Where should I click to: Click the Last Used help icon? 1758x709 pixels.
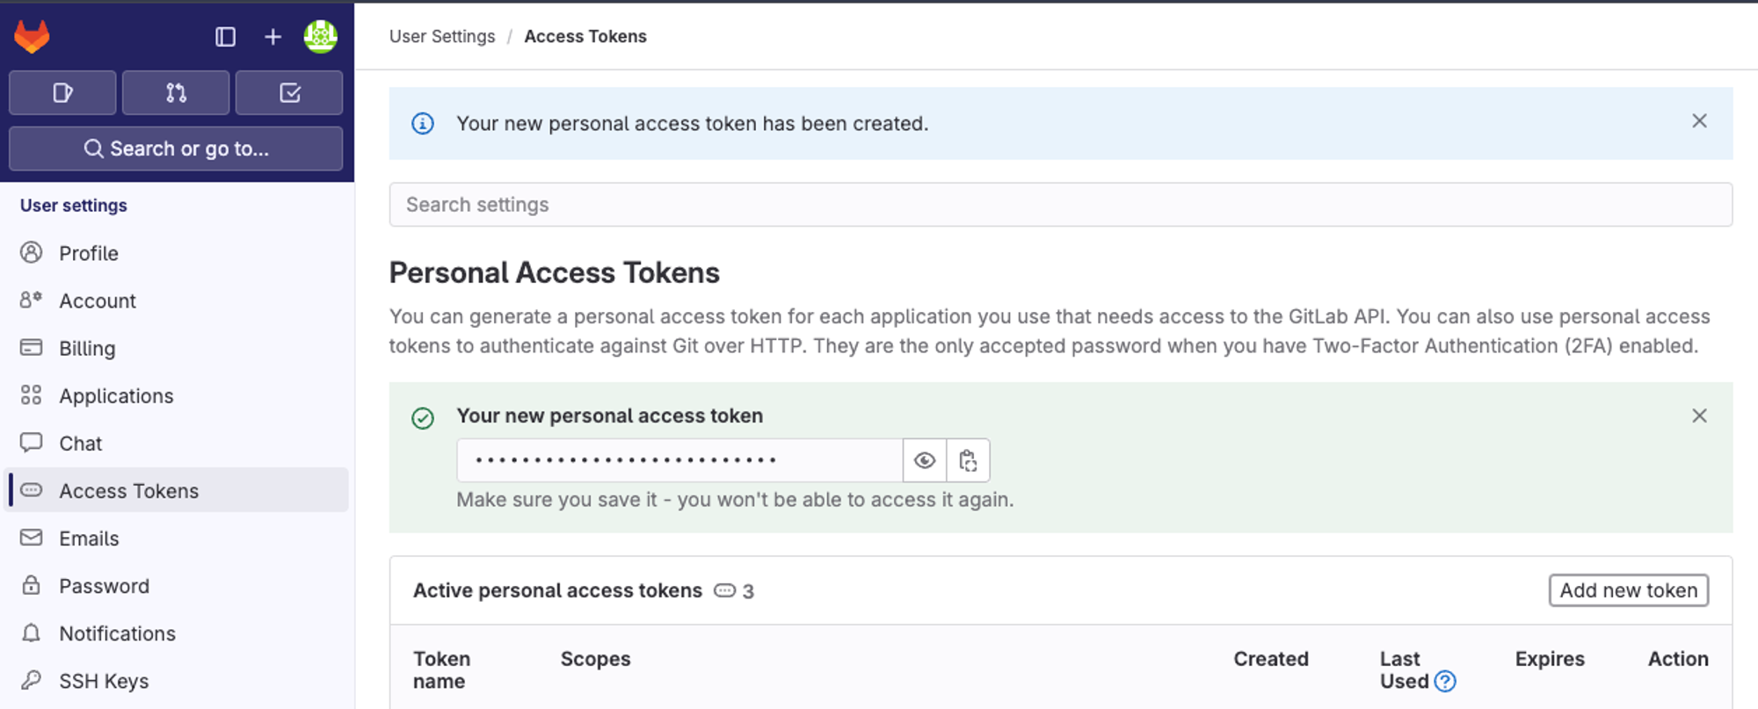point(1445,682)
